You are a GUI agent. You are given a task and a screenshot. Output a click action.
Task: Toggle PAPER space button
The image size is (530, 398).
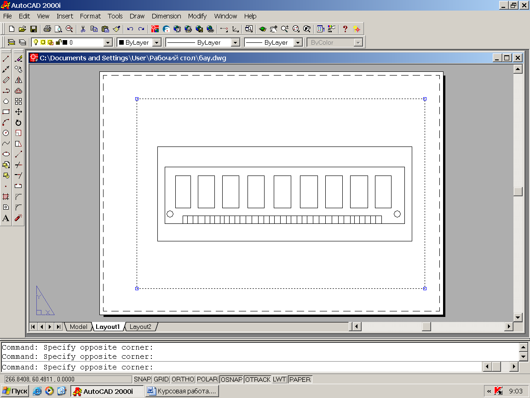click(300, 380)
